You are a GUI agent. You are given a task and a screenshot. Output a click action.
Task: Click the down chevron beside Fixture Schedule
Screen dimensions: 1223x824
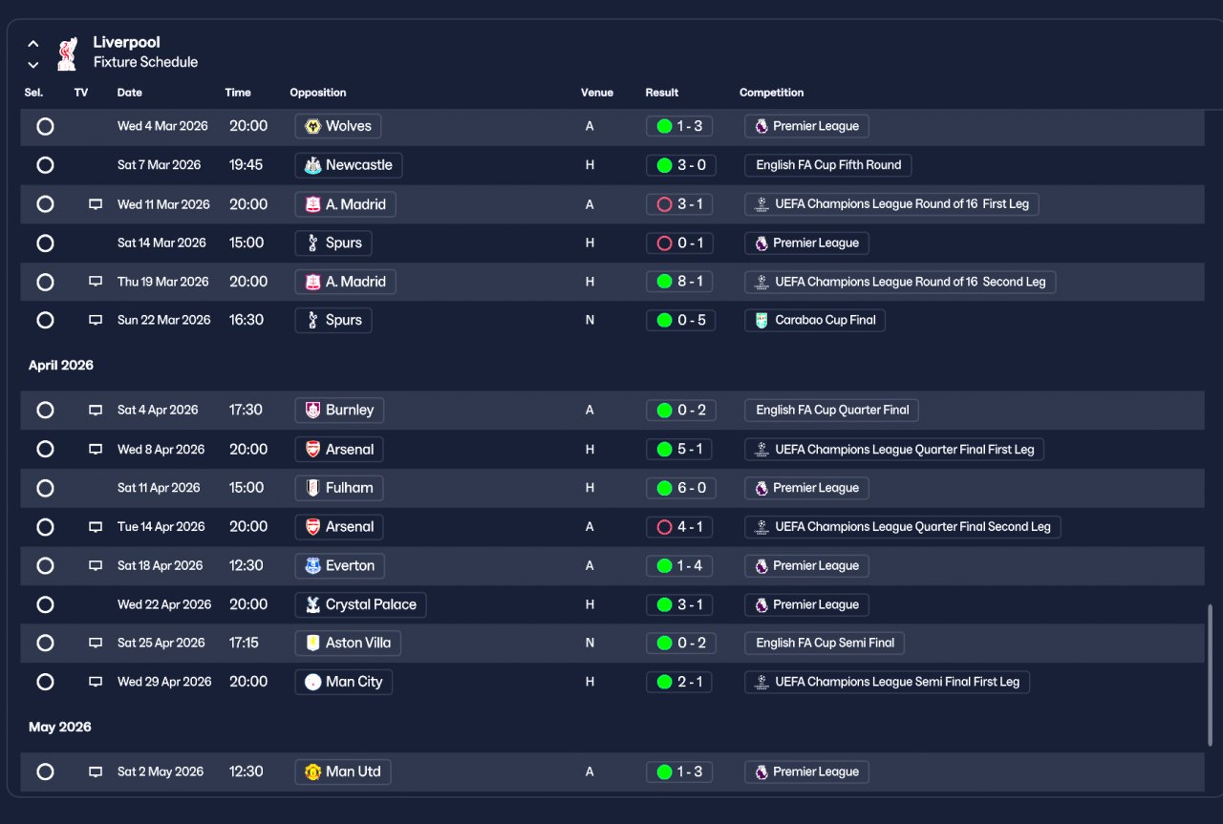pyautogui.click(x=33, y=65)
